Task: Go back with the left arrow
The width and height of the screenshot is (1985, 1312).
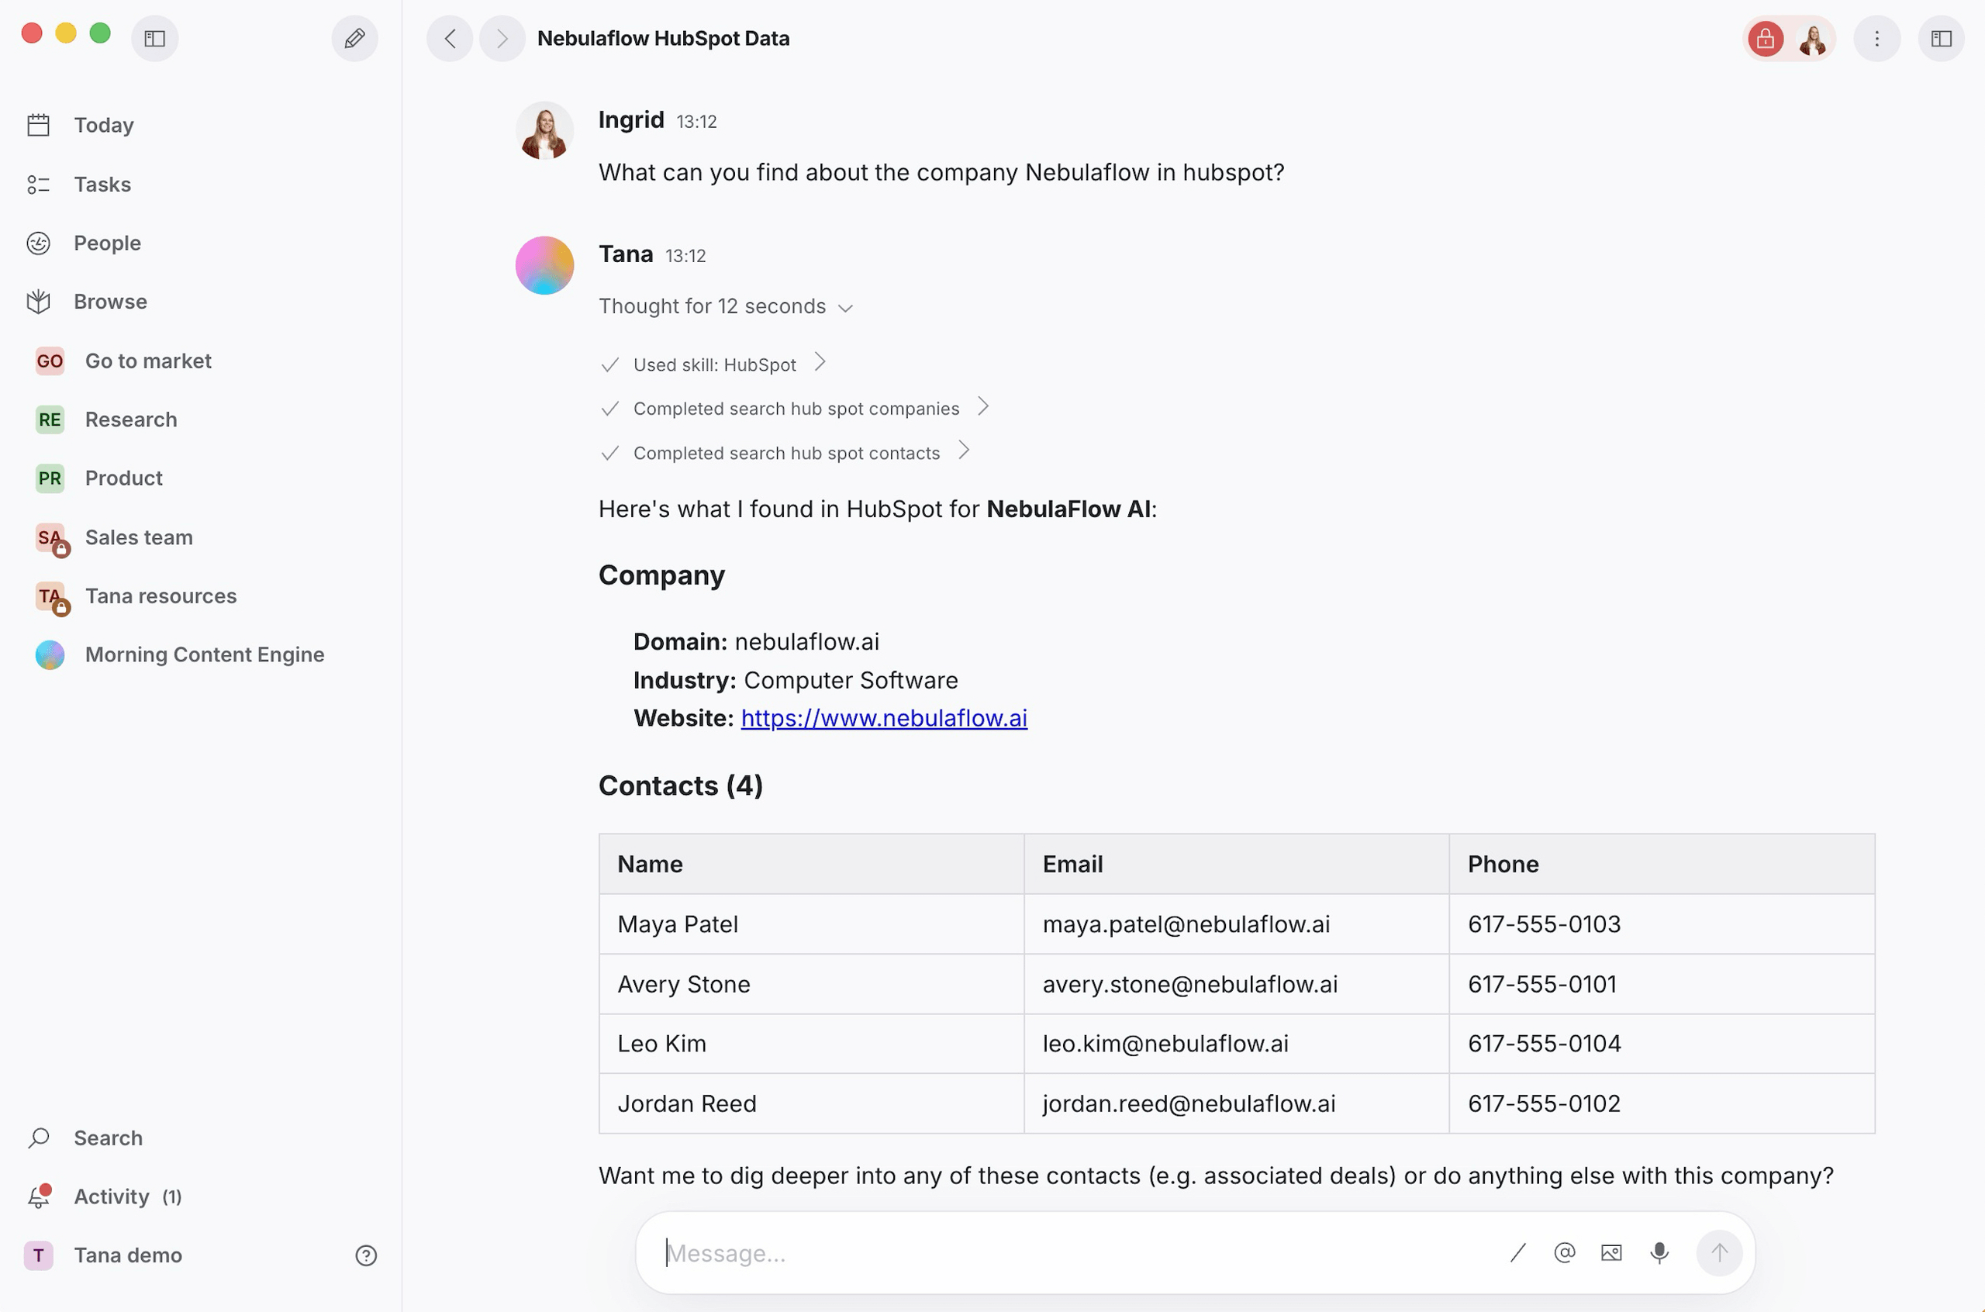Action: (450, 39)
